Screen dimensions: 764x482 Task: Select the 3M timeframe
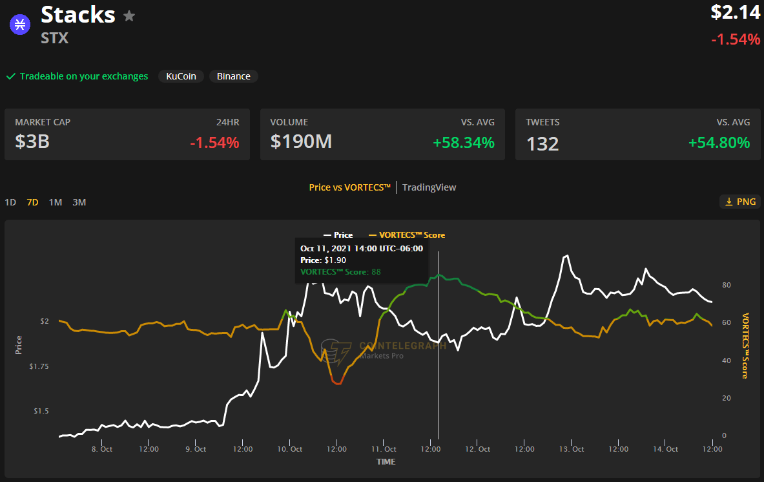pyautogui.click(x=79, y=202)
